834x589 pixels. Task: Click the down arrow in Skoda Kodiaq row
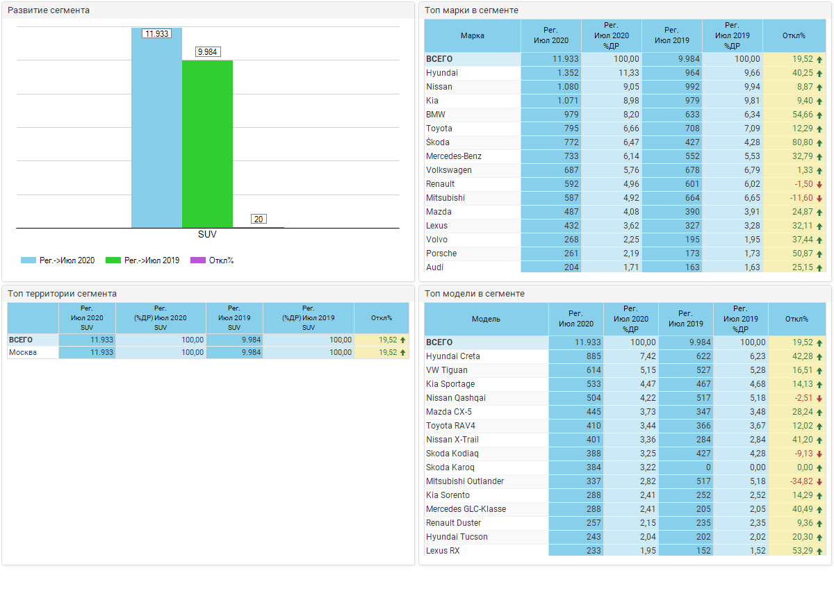coord(819,454)
